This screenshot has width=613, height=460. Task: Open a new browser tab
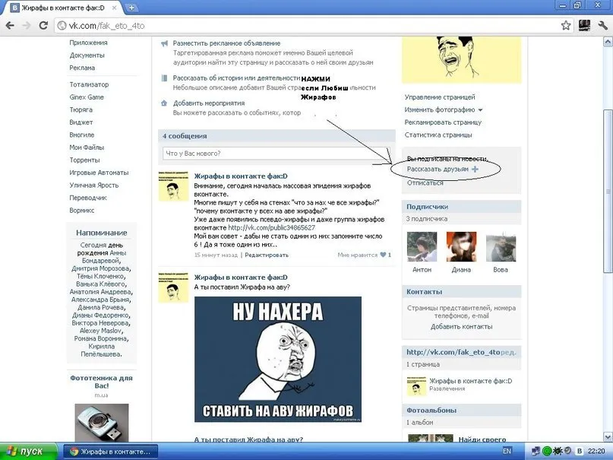pyautogui.click(x=131, y=8)
